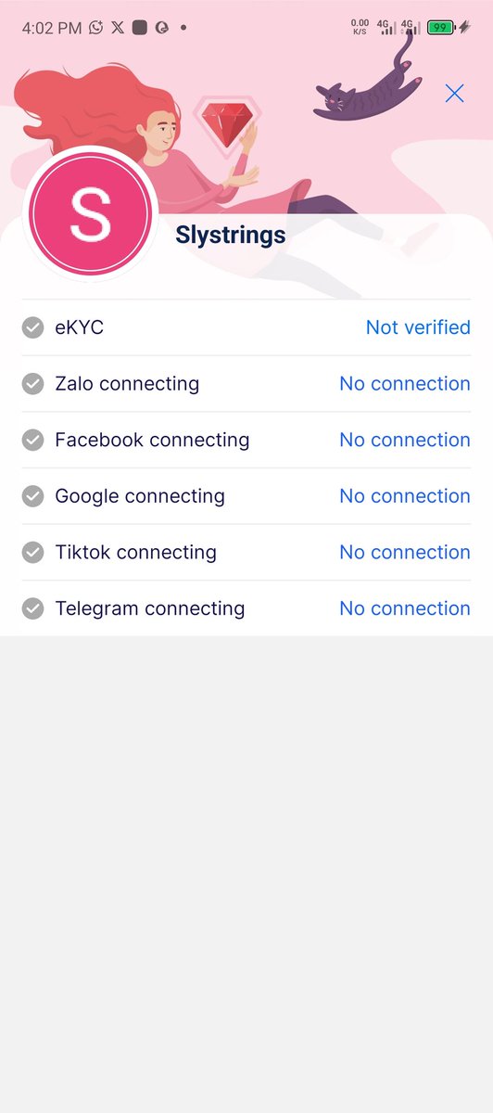Tap the Google connecting check circle
493x1113 pixels.
coord(32,496)
